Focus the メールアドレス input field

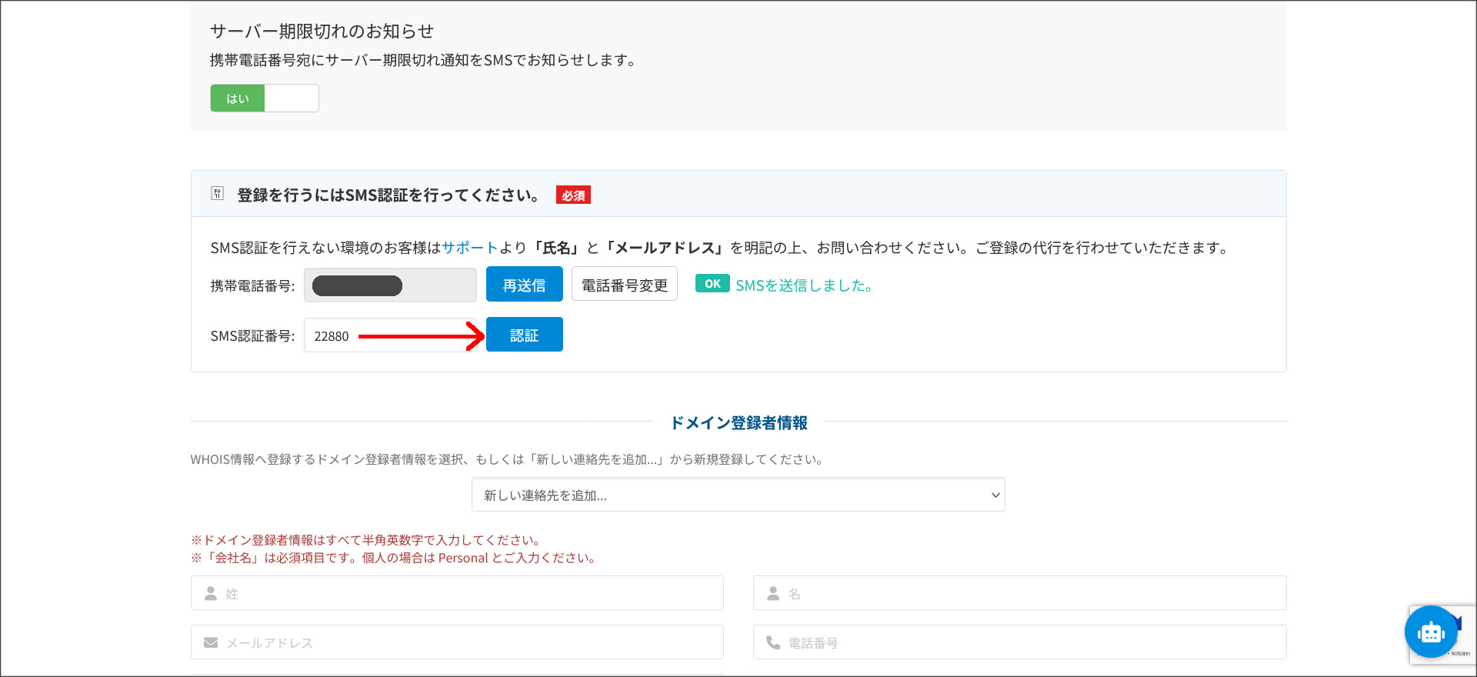point(469,642)
